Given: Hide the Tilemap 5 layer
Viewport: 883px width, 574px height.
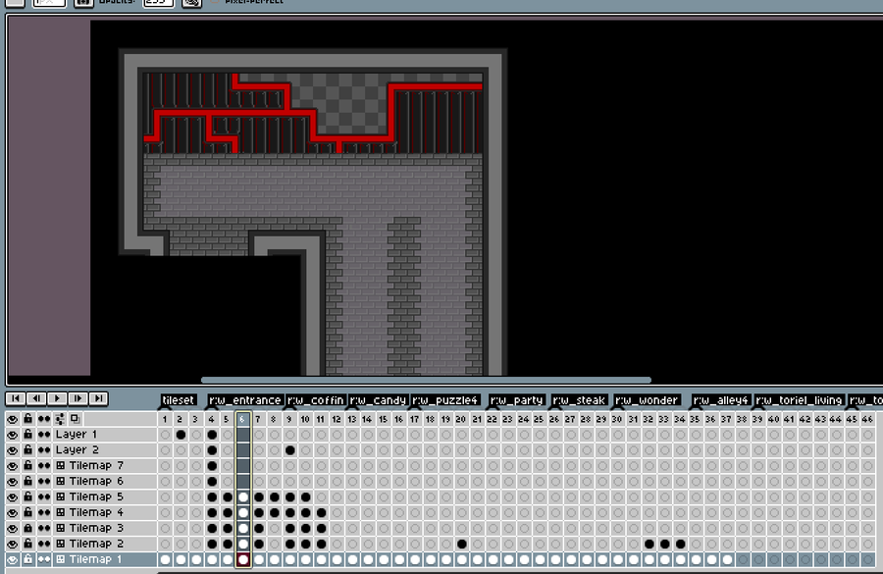Looking at the screenshot, I should pyautogui.click(x=12, y=496).
